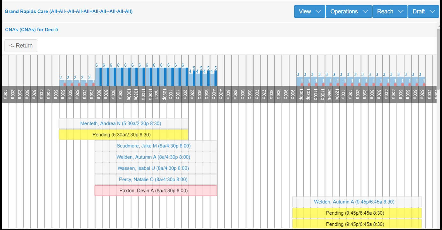
Task: Click the 600p time column header
Action: [242, 94]
